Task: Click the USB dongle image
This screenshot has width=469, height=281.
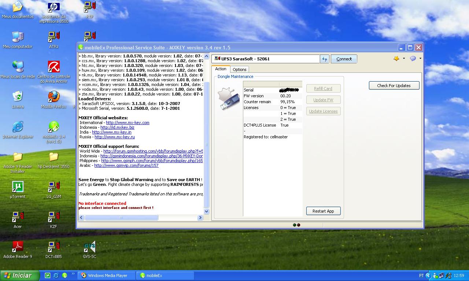Action: pyautogui.click(x=229, y=98)
